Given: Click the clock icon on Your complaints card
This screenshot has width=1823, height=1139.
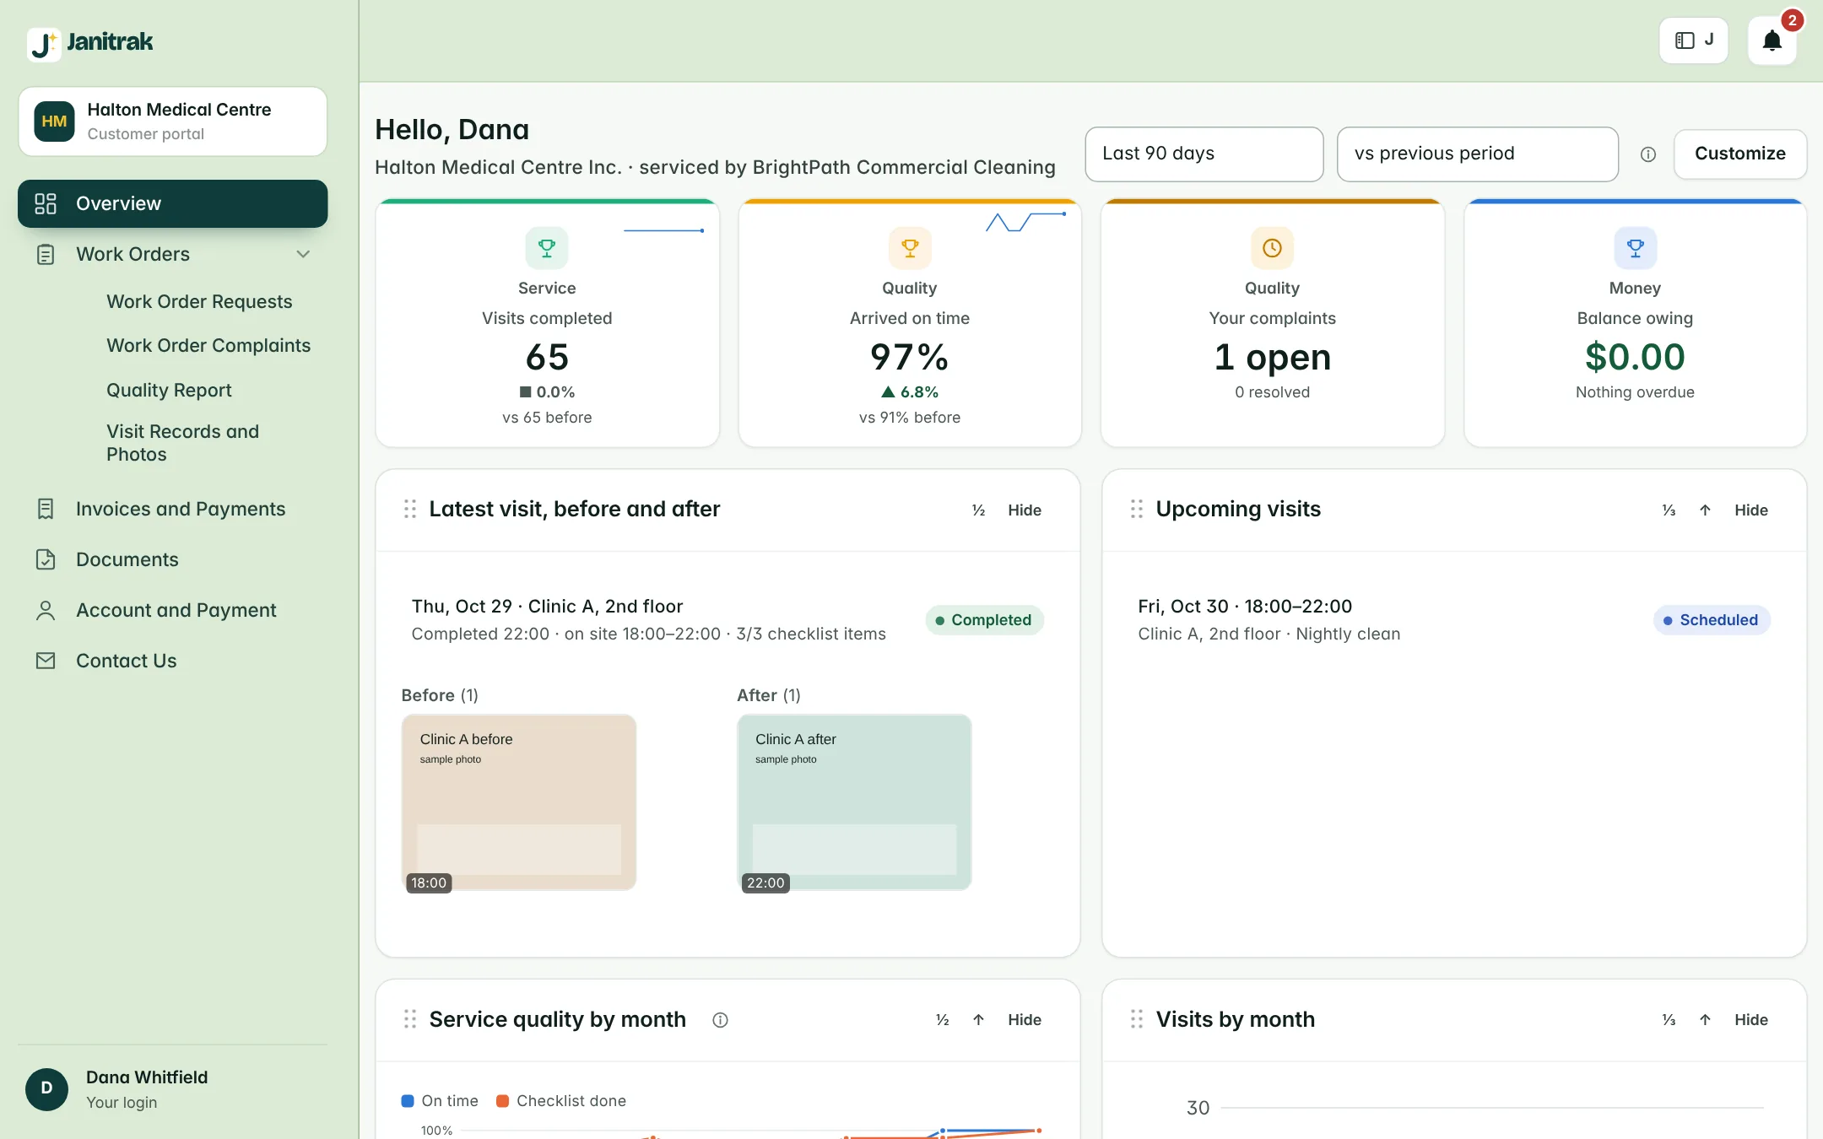Looking at the screenshot, I should [1272, 248].
